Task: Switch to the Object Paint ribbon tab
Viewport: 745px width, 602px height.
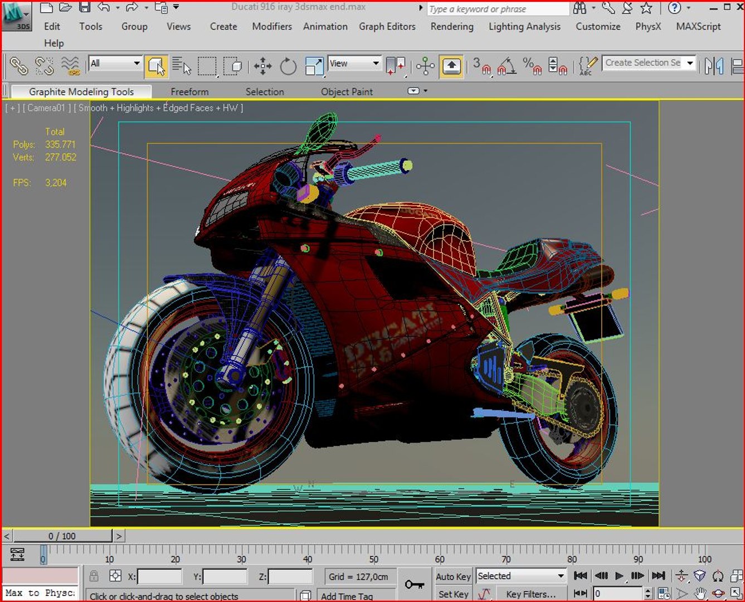Action: pyautogui.click(x=347, y=91)
